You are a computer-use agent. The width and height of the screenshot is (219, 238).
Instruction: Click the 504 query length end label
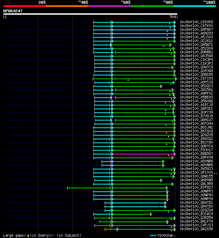[x=173, y=17]
